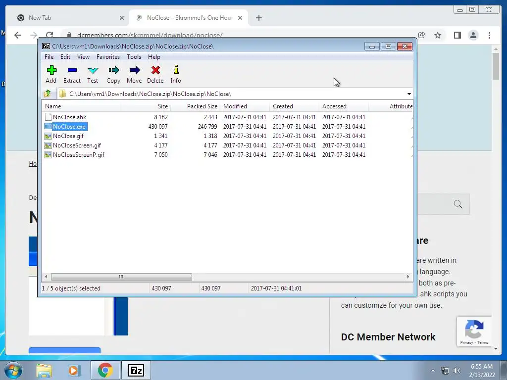Open the Windows Start menu
Viewport: 507px width, 380px height.
[x=13, y=370]
